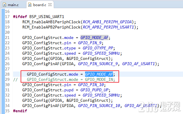Click GPIO_PIN_10 on line 30
This screenshot has height=114, width=183.
[91, 85]
